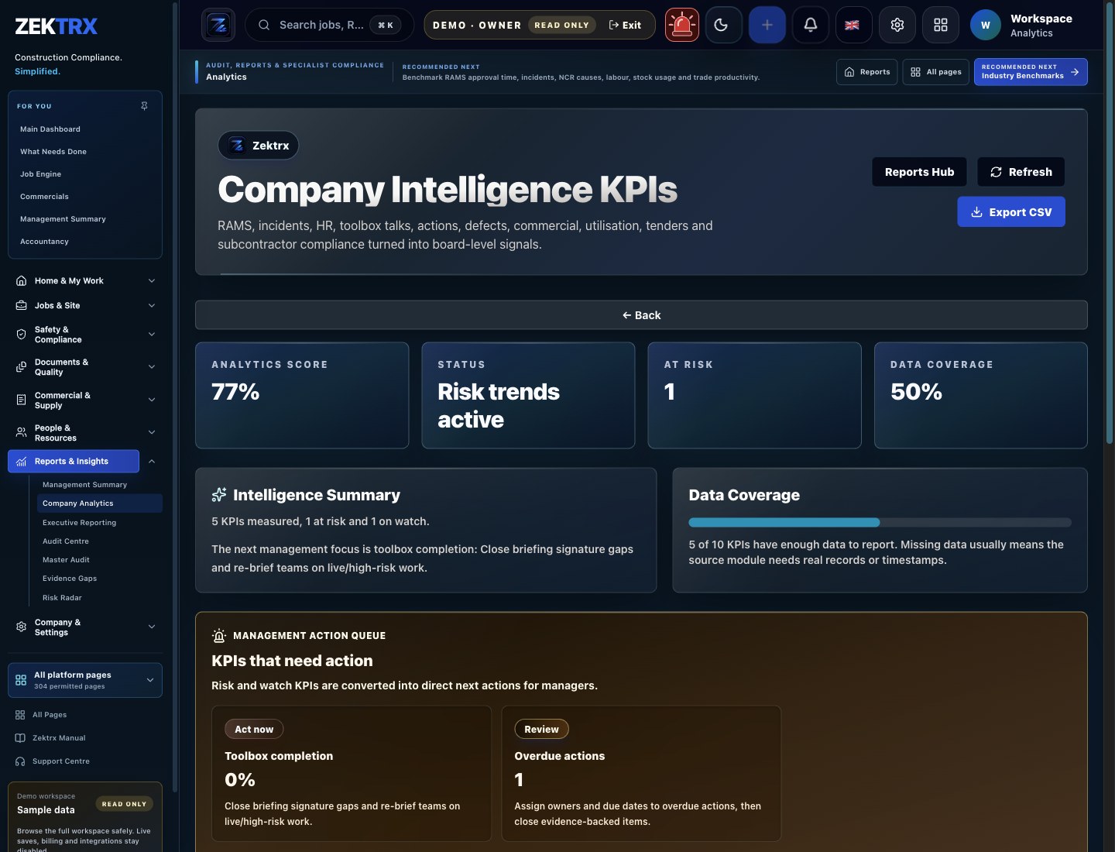The image size is (1115, 852).
Task: Click the Refresh button
Action: pyautogui.click(x=1021, y=172)
